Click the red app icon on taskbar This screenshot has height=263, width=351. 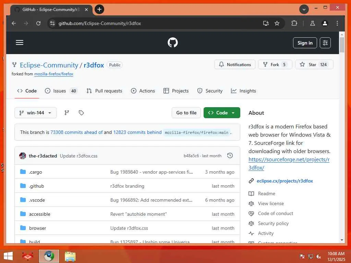27,256
